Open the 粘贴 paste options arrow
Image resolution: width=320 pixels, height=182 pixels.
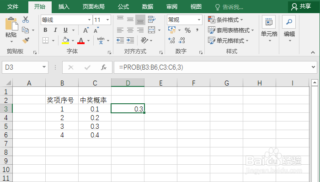click(x=11, y=42)
